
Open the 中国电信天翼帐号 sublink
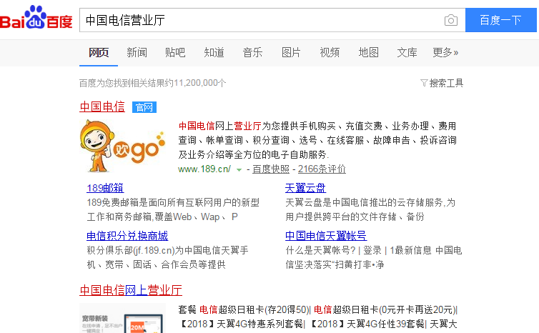[x=326, y=236]
